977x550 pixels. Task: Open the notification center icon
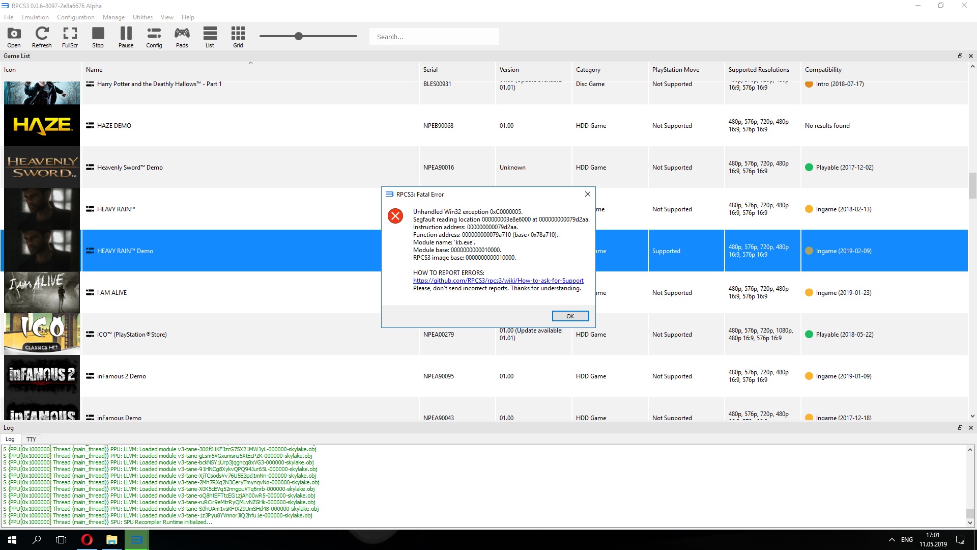click(960, 540)
